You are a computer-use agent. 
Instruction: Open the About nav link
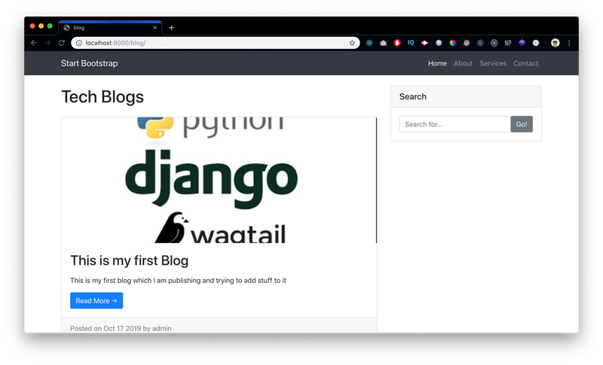(x=463, y=63)
